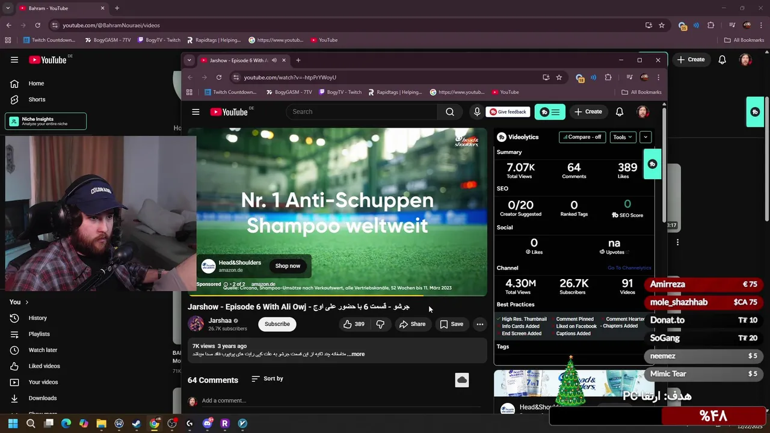Click the collapse chevron next to Tools
The height and width of the screenshot is (433, 770).
[645, 137]
